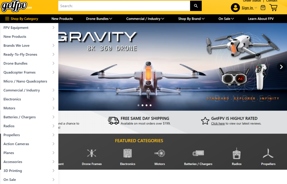Viewport: 287px width, 184px height.
Task: Jump to the third carousel dot
Action: pyautogui.click(x=146, y=105)
